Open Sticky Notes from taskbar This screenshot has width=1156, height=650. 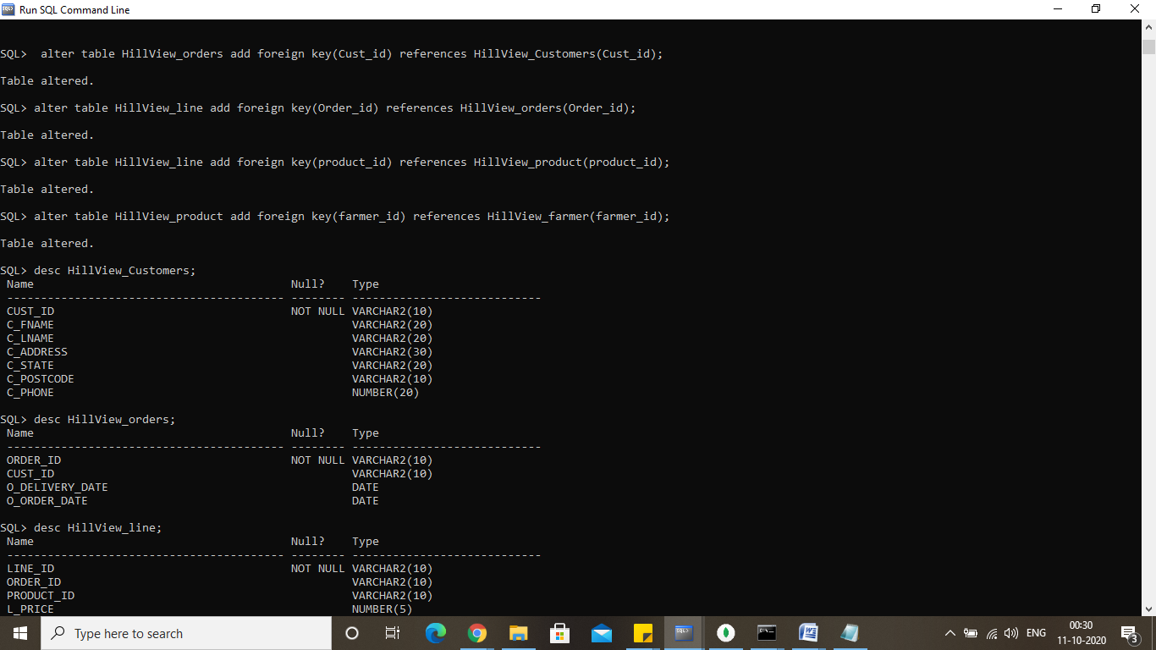point(642,633)
